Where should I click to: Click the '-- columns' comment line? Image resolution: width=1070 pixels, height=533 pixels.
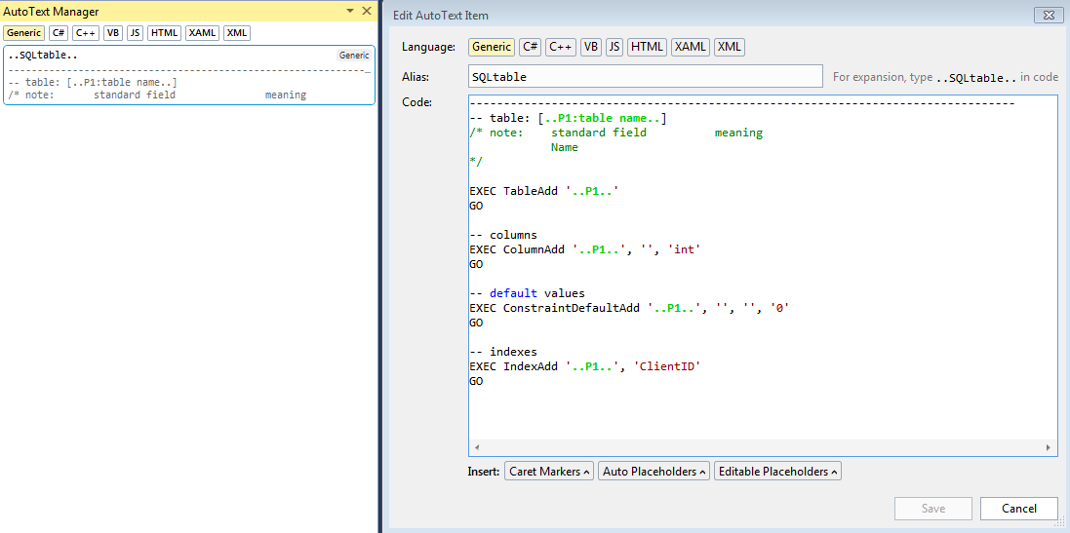(503, 235)
